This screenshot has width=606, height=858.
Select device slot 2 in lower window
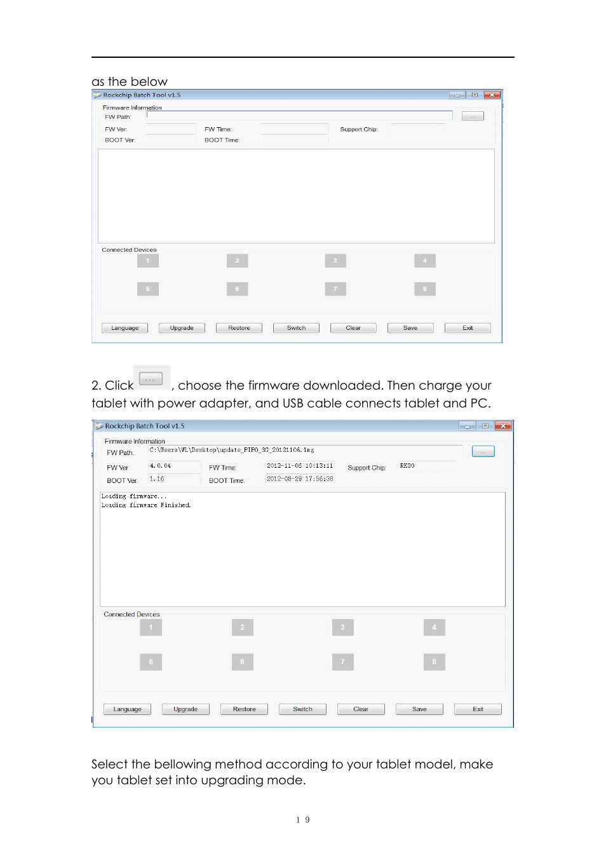(x=243, y=627)
